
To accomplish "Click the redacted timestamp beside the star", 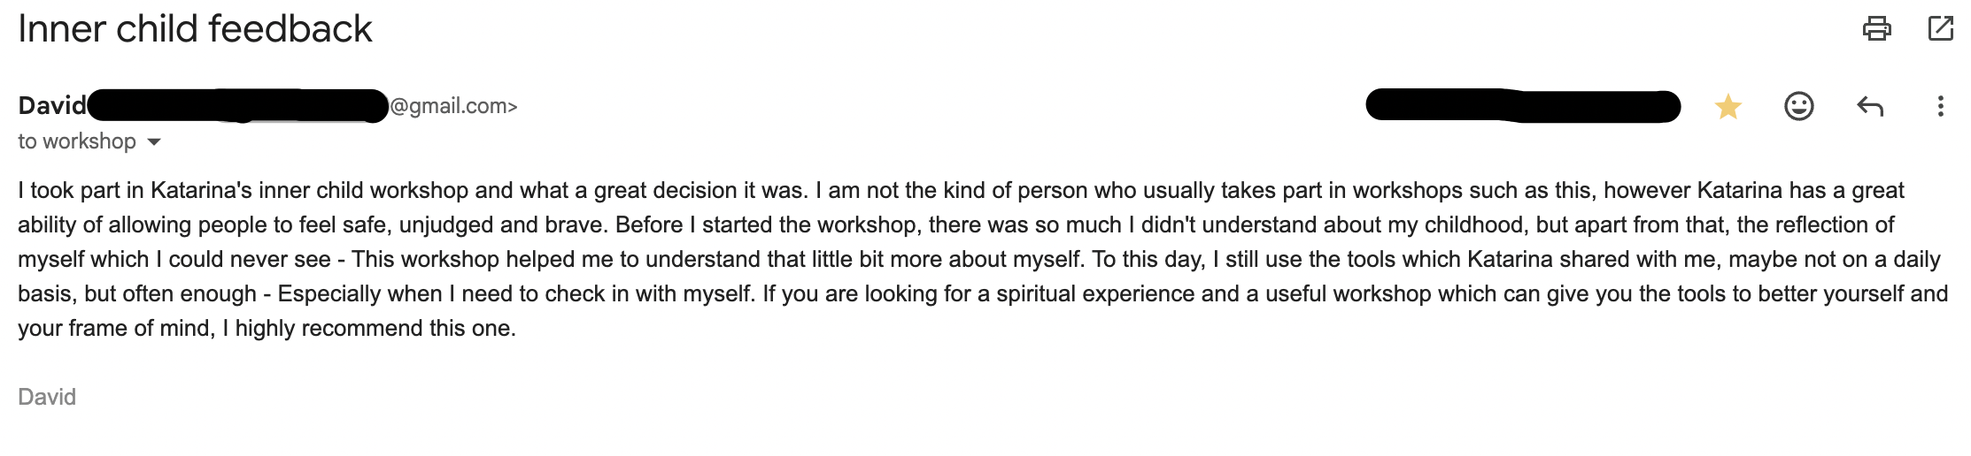I will coord(1523,106).
